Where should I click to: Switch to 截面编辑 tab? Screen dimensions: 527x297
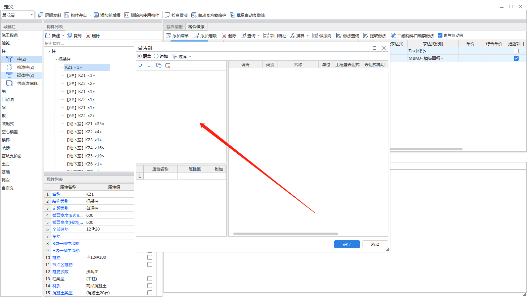(175, 27)
